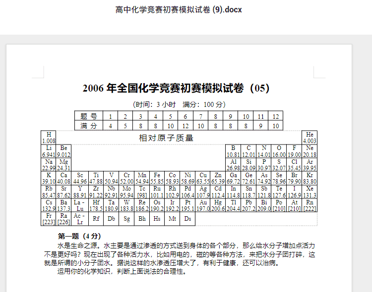Select the Li 6.941 cell
The height and width of the screenshot is (292, 372).
coord(49,151)
